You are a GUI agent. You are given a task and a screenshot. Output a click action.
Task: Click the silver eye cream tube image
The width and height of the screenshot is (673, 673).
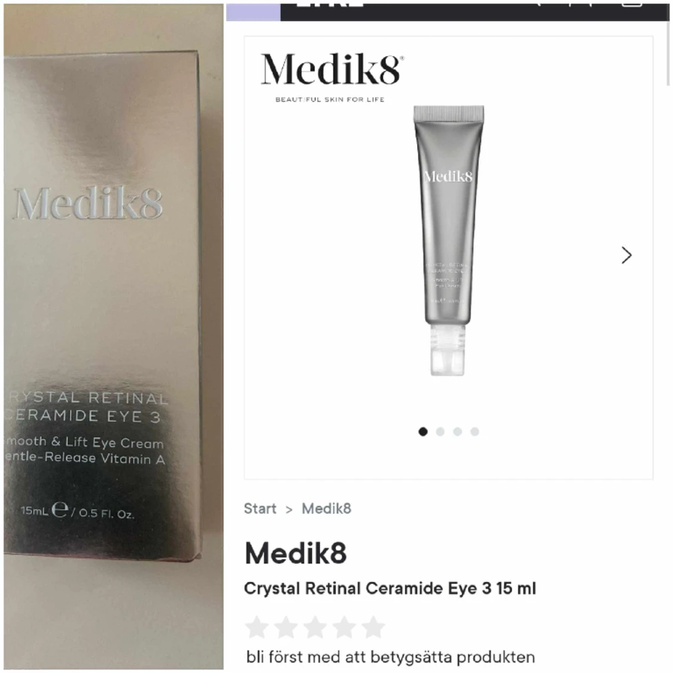[x=449, y=240]
